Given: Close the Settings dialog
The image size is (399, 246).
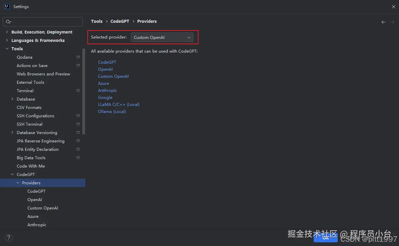Looking at the screenshot, I should coord(393,7).
